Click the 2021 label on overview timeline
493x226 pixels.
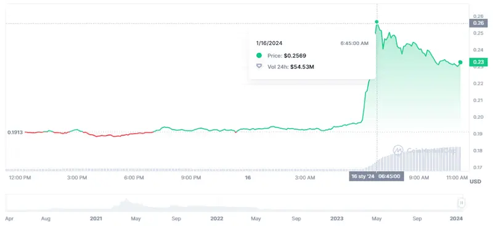point(96,219)
